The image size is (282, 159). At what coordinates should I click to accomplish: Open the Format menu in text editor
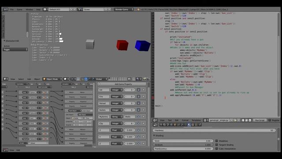185,120
